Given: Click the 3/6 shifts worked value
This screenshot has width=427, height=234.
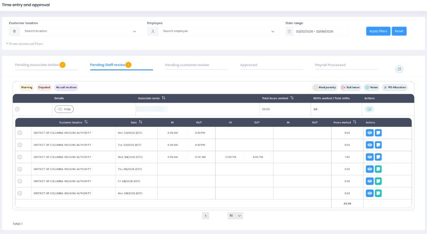Looking at the screenshot, I should pos(315,109).
